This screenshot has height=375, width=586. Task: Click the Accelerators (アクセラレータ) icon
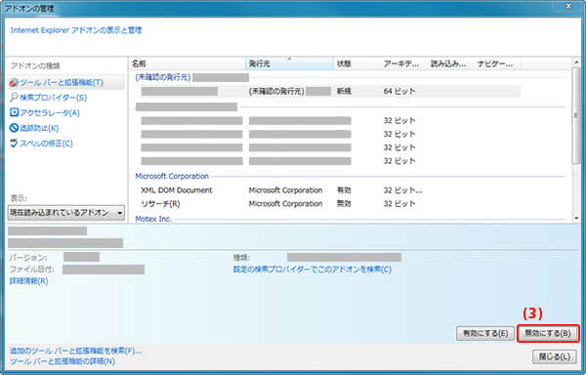(14, 112)
